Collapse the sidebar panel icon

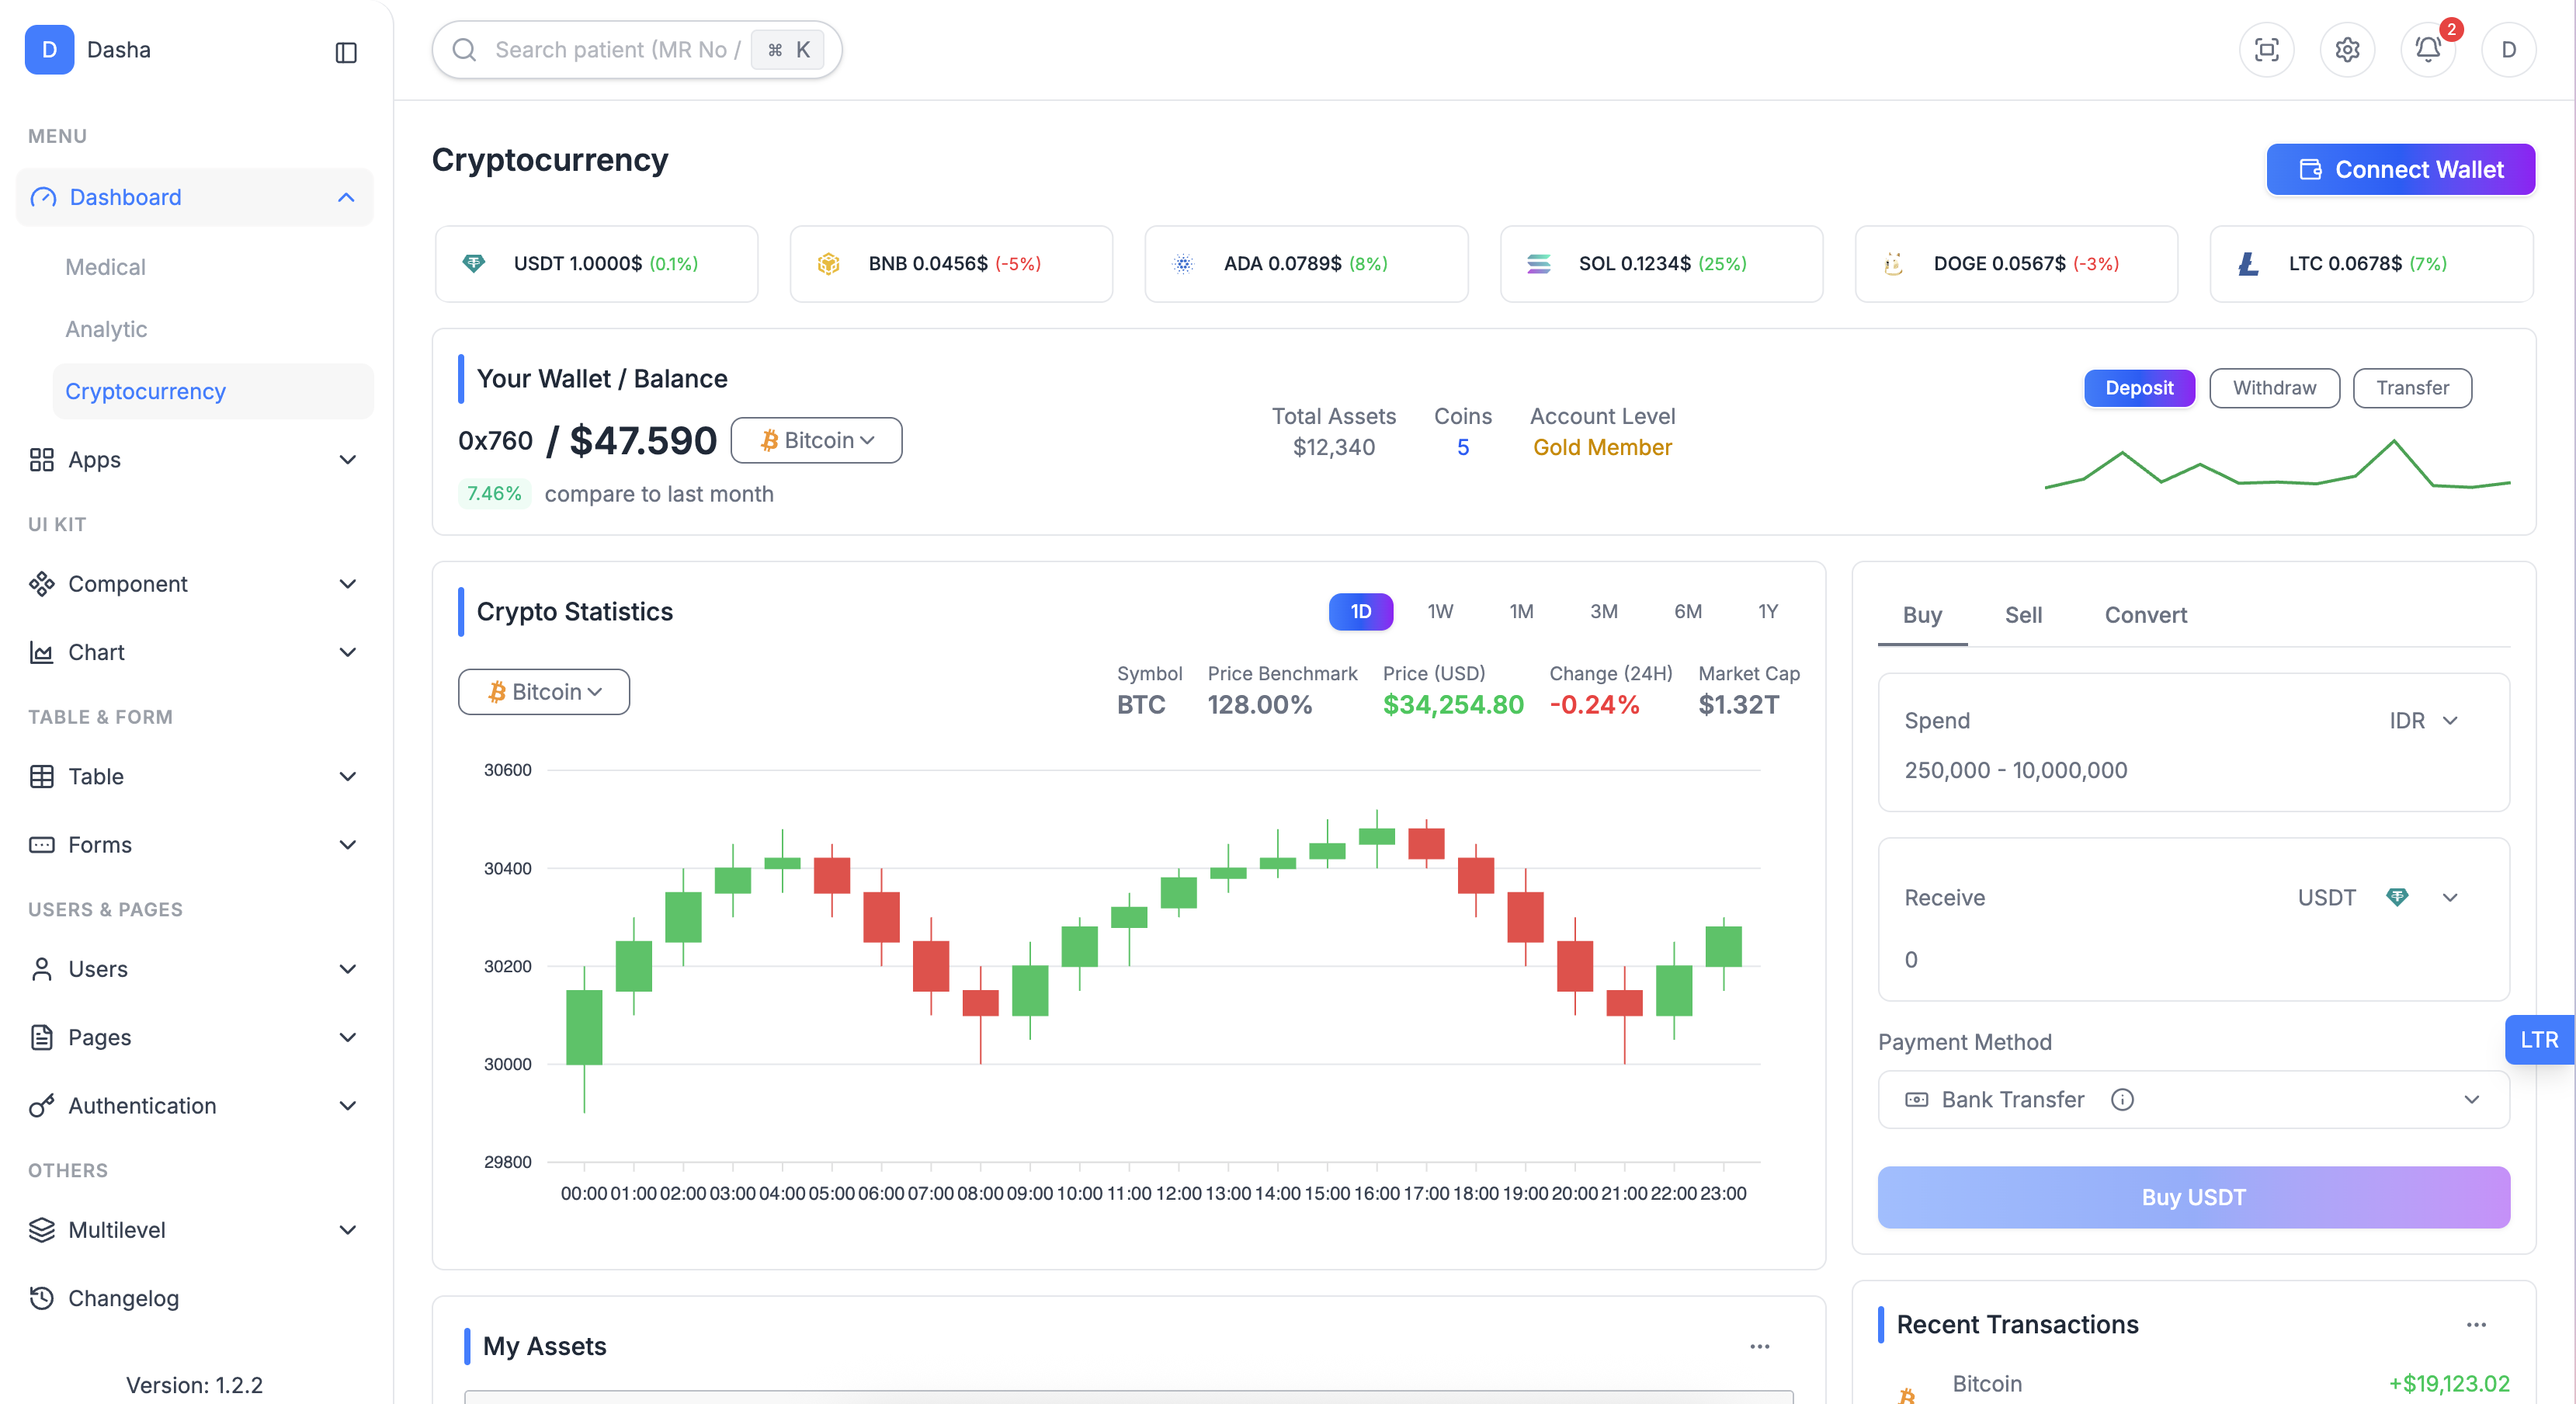click(346, 52)
